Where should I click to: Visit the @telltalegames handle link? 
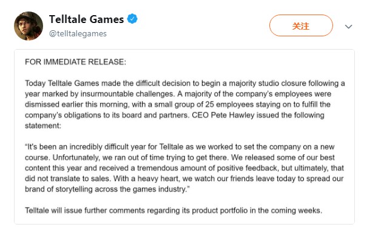coord(78,34)
